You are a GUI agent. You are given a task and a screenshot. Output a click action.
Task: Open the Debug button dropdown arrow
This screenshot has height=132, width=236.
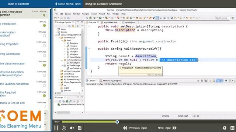tap(97, 18)
